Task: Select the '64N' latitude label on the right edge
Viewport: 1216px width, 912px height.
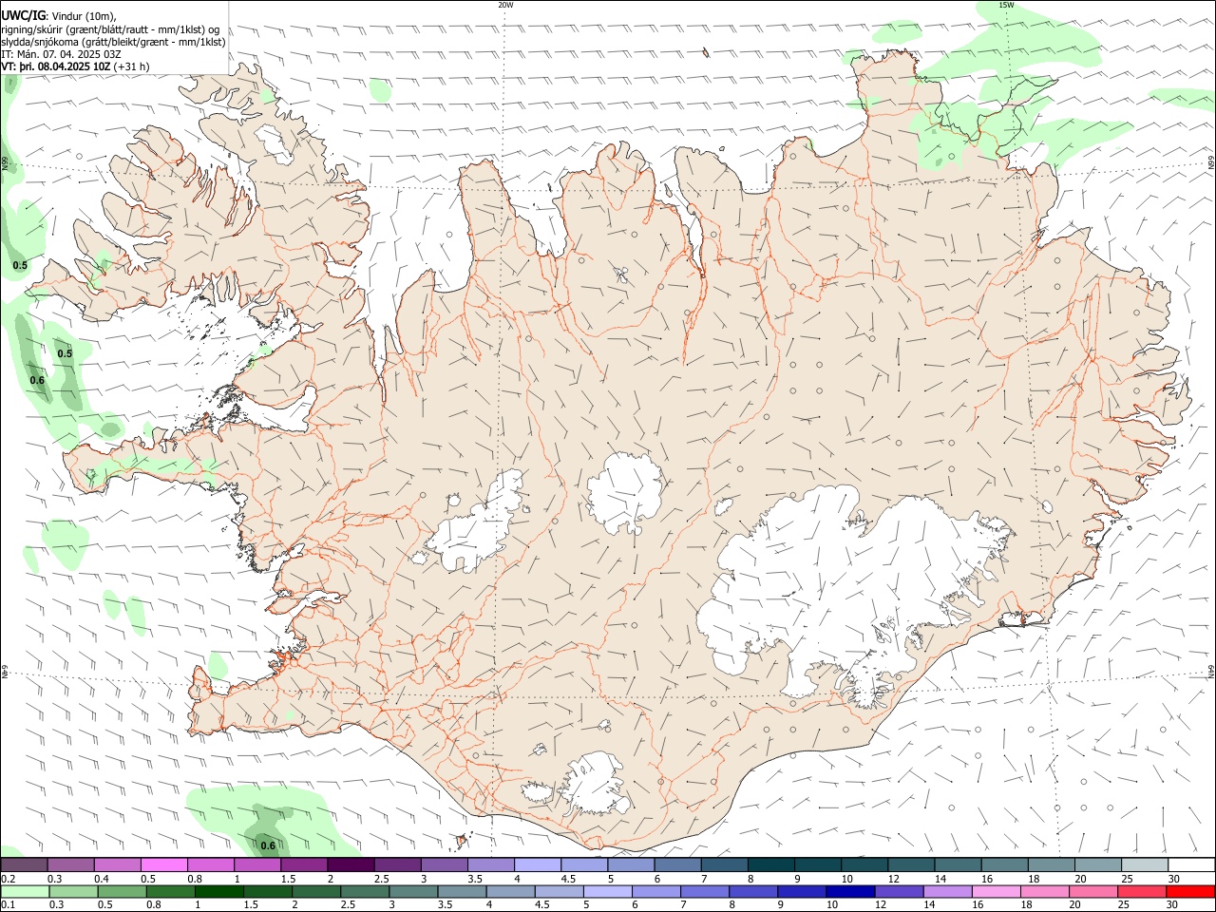Action: click(x=1211, y=671)
